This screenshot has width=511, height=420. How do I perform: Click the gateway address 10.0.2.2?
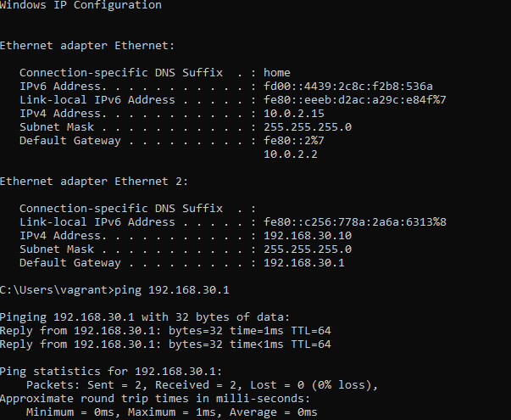291,154
